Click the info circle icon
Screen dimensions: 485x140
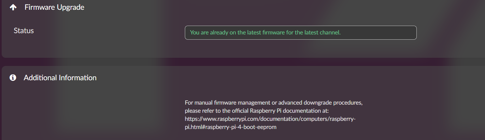[13, 78]
